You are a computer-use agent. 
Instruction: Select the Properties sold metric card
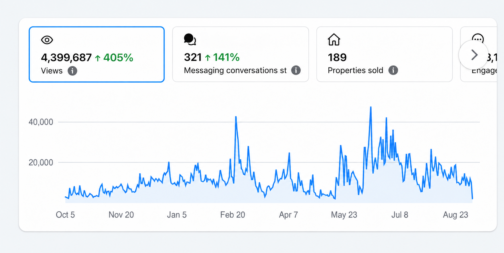(385, 54)
